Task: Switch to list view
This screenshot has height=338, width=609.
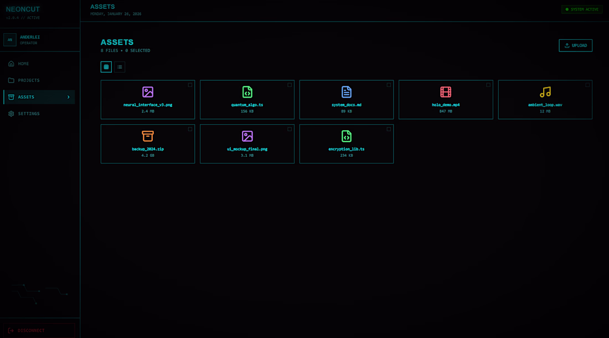Action: tap(120, 67)
